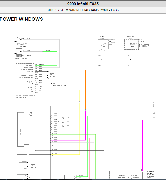Click the "KEYLESS POWER SPLY" terminal label
The image size is (166, 180).
26,78
